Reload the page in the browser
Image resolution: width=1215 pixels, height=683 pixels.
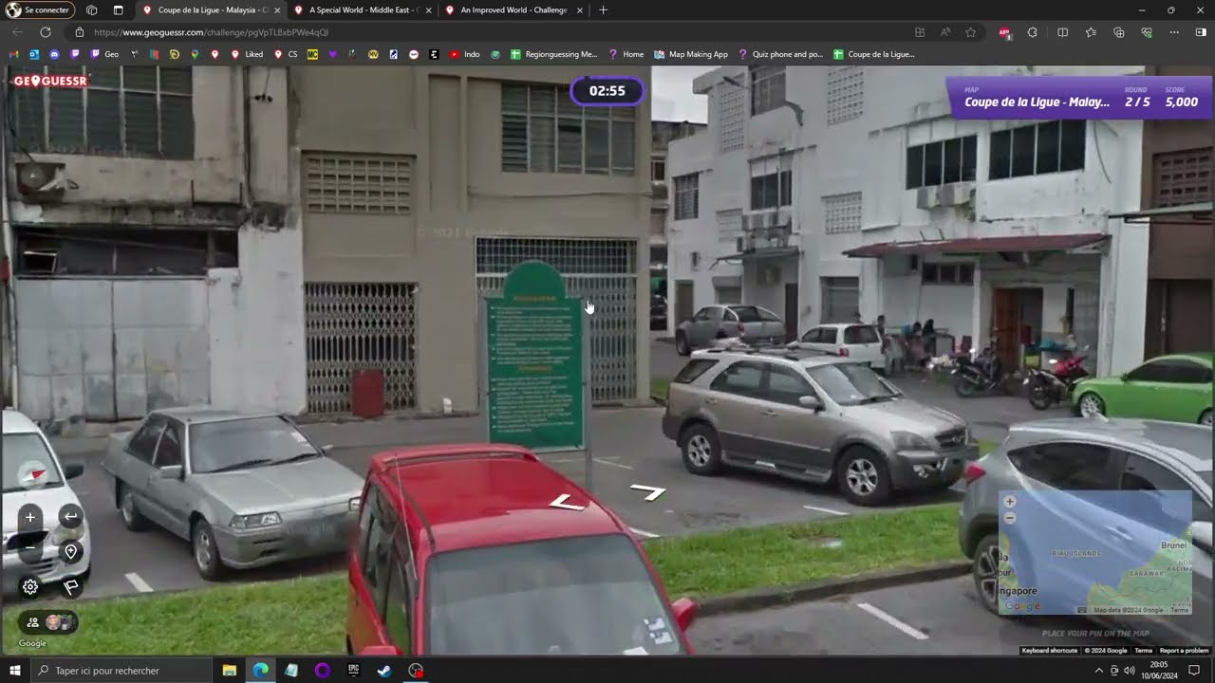click(x=45, y=32)
